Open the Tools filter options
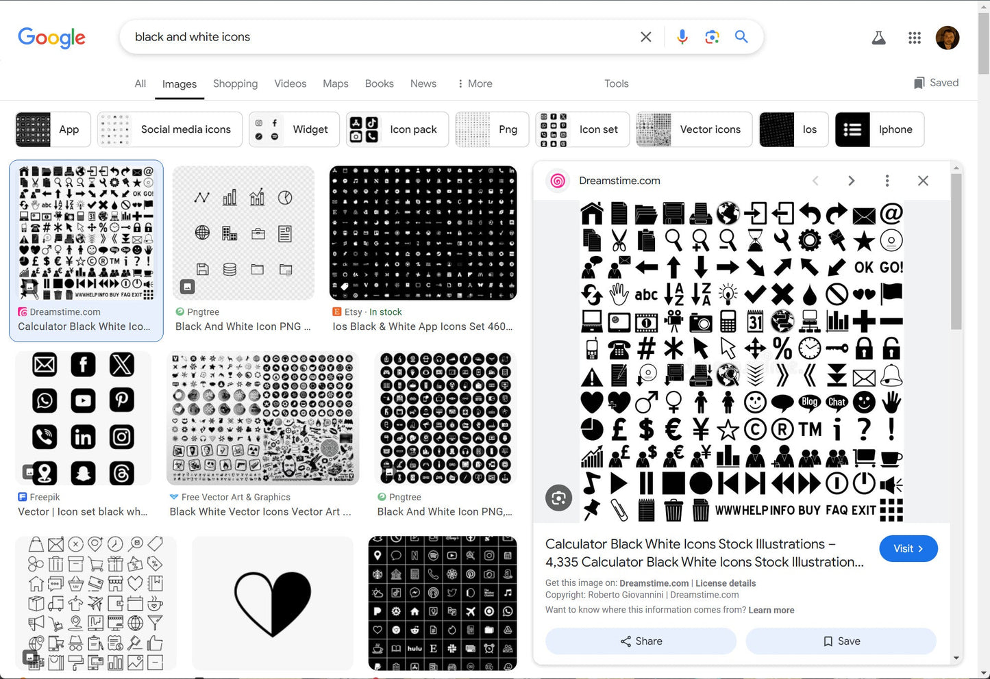The height and width of the screenshot is (679, 990). (x=617, y=84)
